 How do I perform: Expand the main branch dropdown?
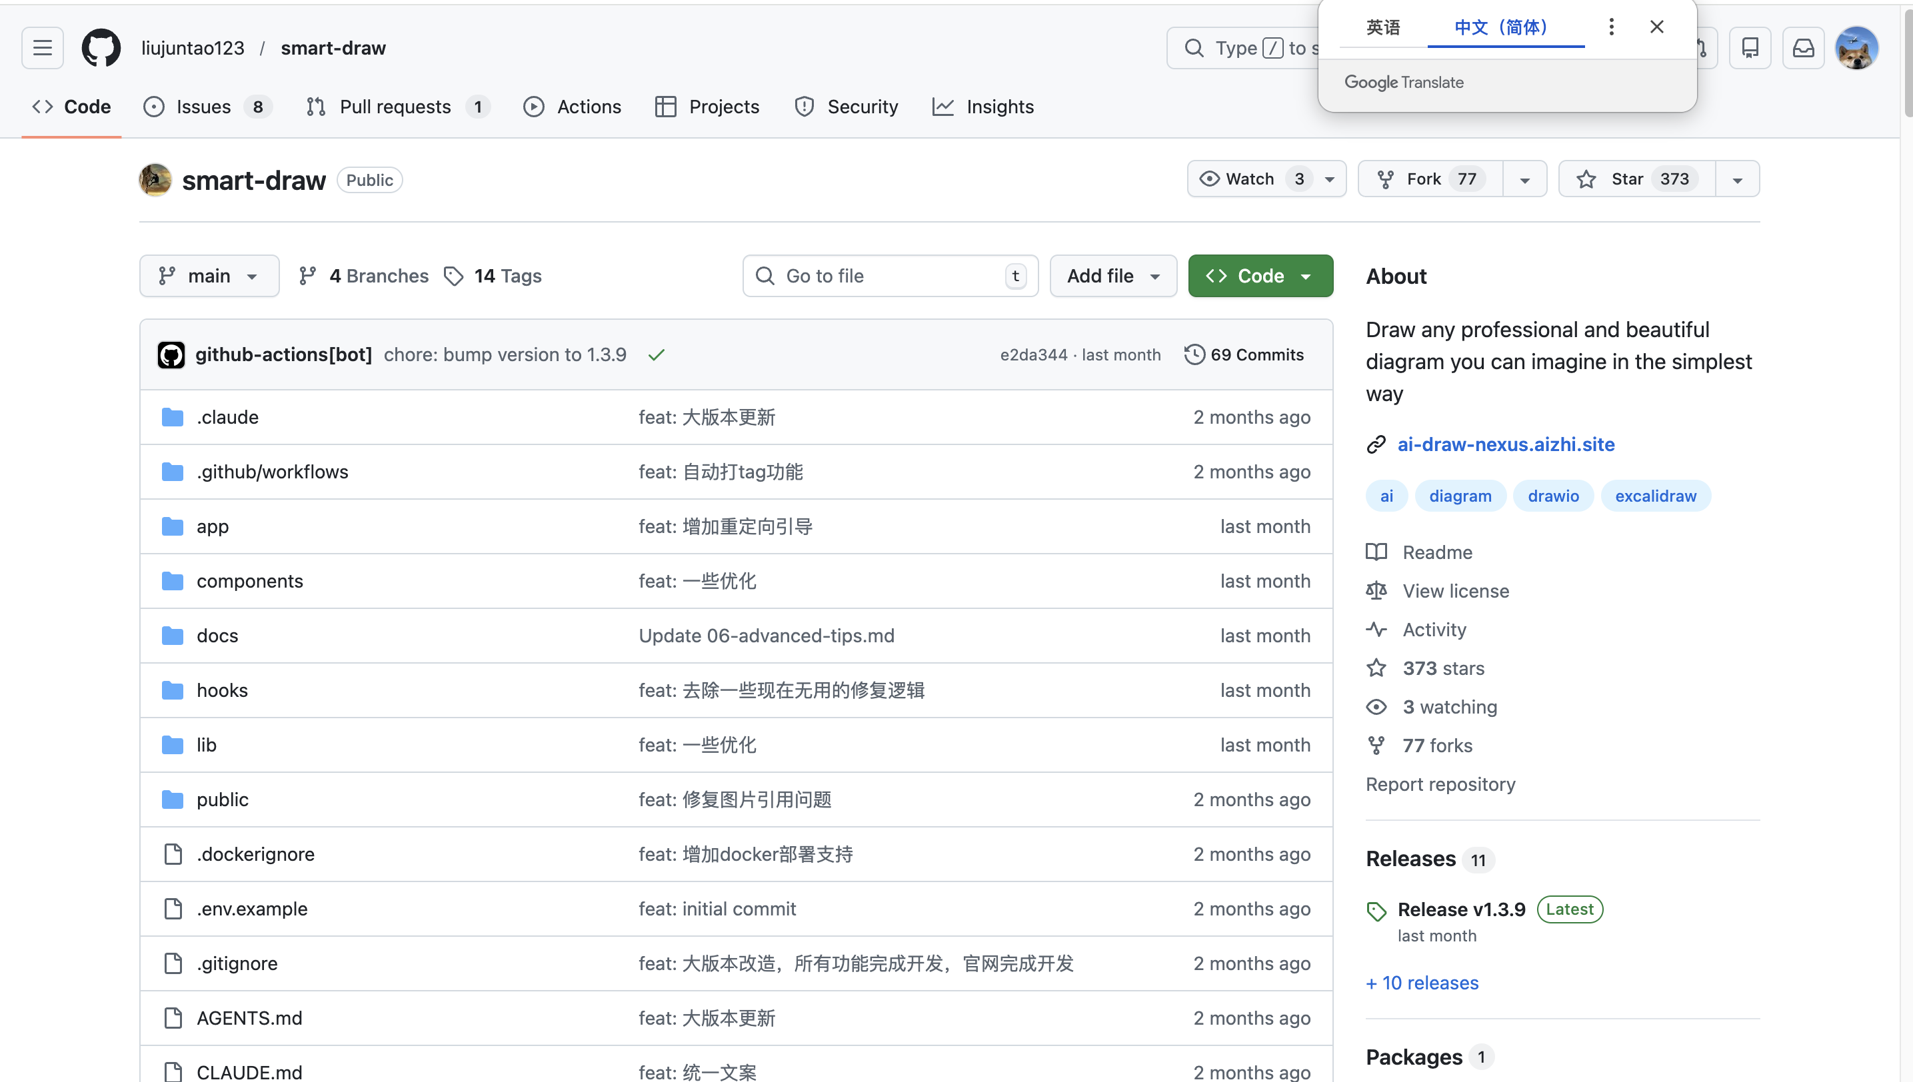point(209,276)
